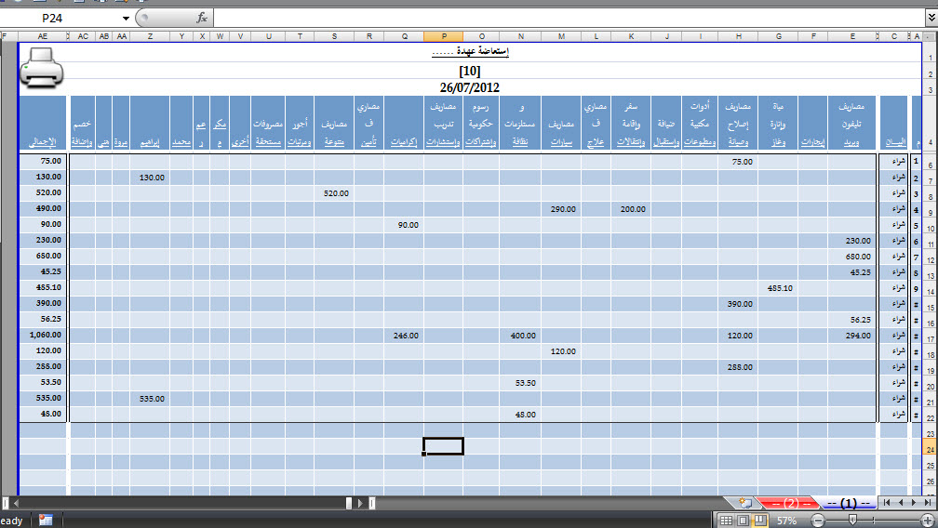Select the -- (1) -- sheet tab
Image resolution: width=938 pixels, height=528 pixels.
tap(849, 504)
